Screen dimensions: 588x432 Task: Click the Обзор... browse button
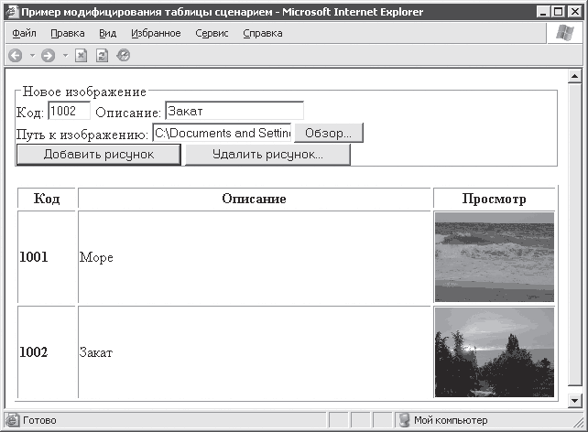328,133
